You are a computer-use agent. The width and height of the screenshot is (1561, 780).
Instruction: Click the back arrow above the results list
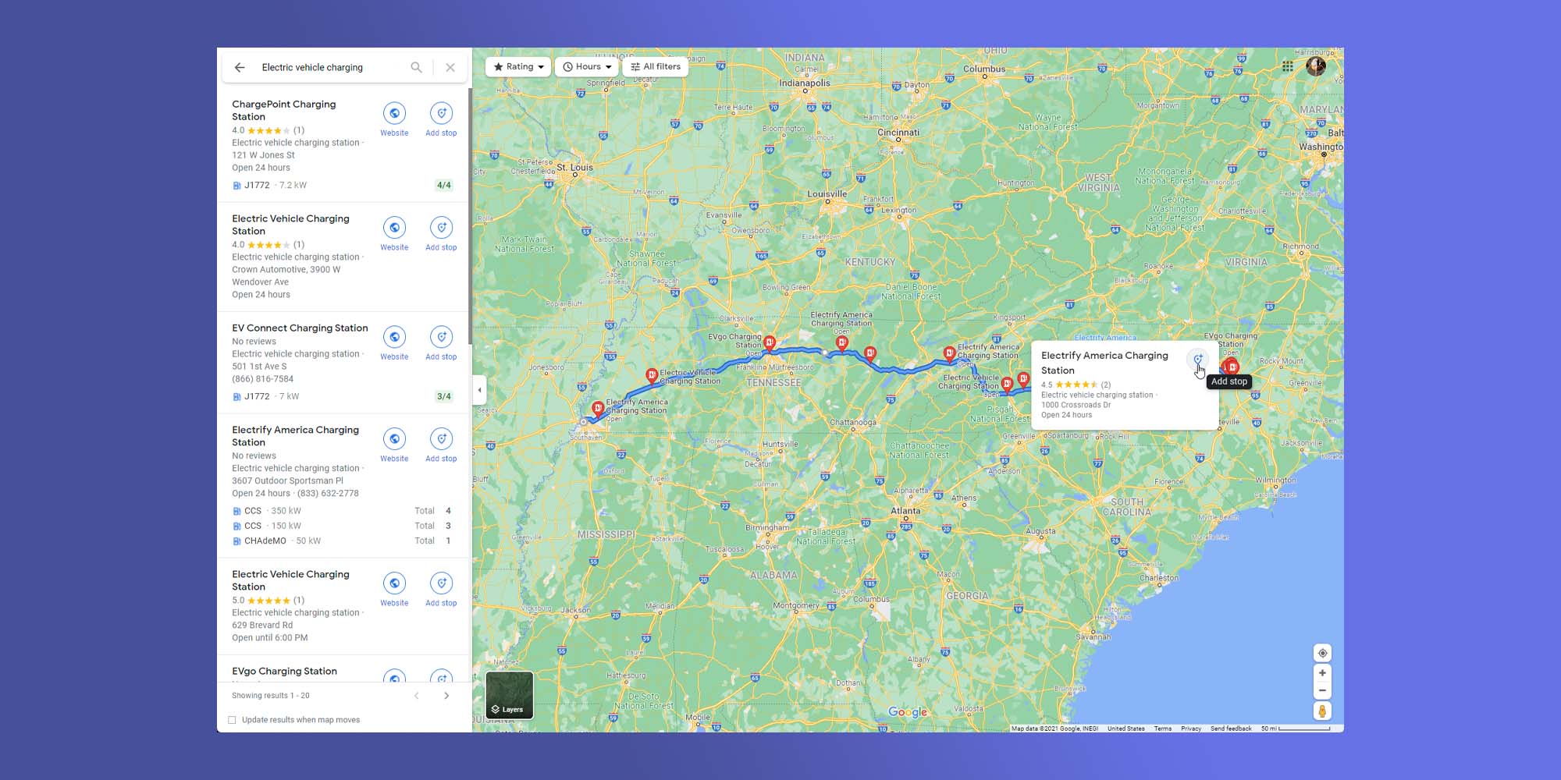pos(240,67)
